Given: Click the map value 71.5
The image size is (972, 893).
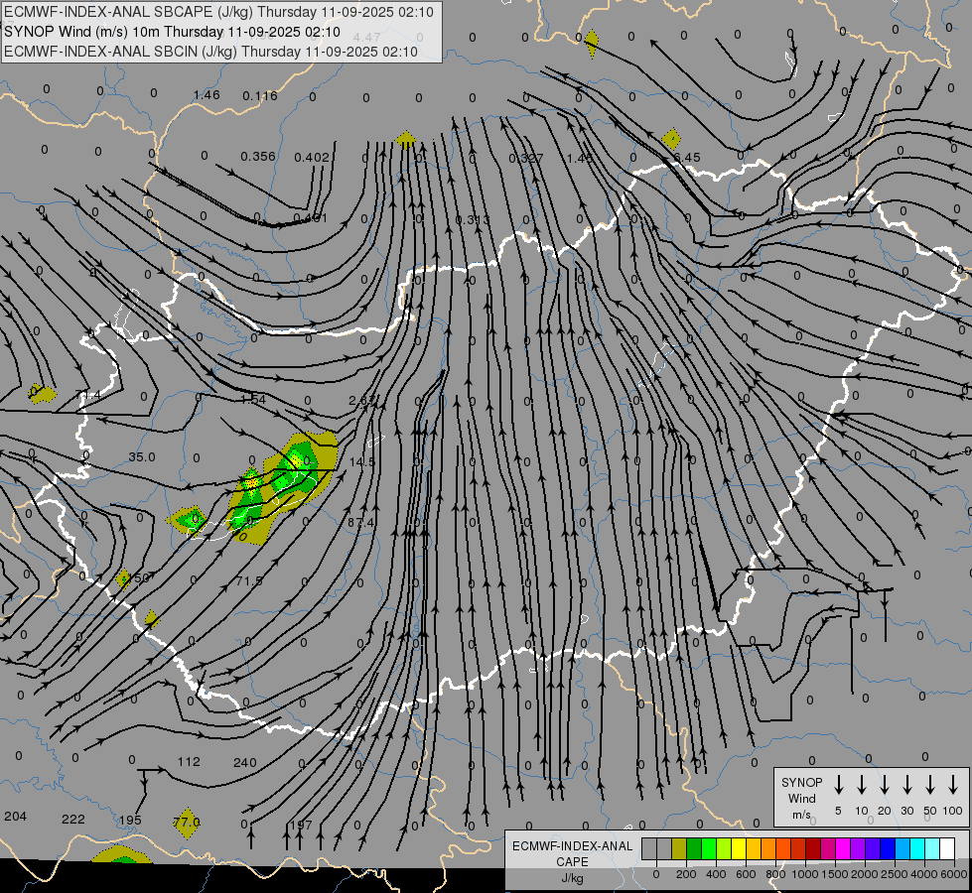Looking at the screenshot, I should (x=249, y=580).
